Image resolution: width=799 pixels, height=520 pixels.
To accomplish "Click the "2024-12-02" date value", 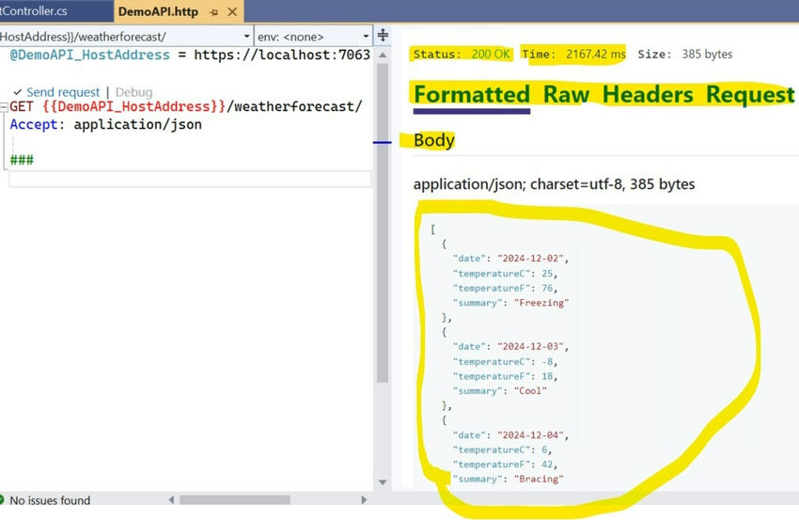I will click(530, 259).
